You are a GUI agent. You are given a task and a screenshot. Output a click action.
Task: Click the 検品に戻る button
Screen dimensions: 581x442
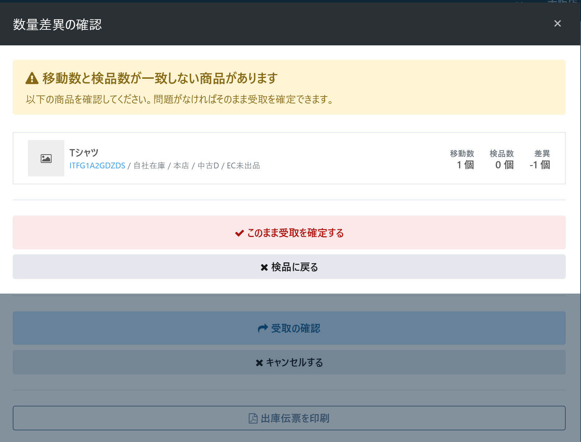tap(289, 267)
